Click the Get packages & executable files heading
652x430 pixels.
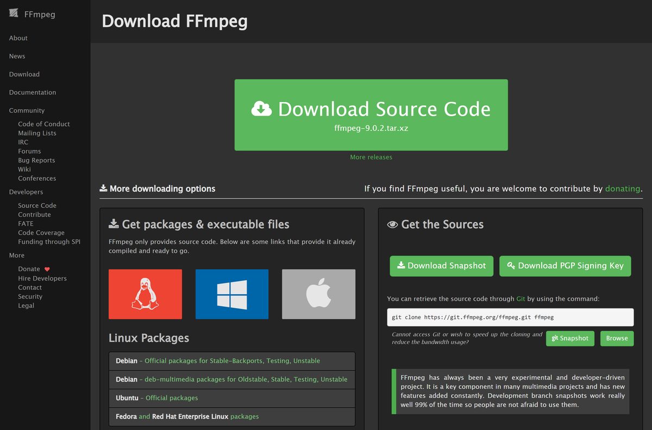coord(199,224)
